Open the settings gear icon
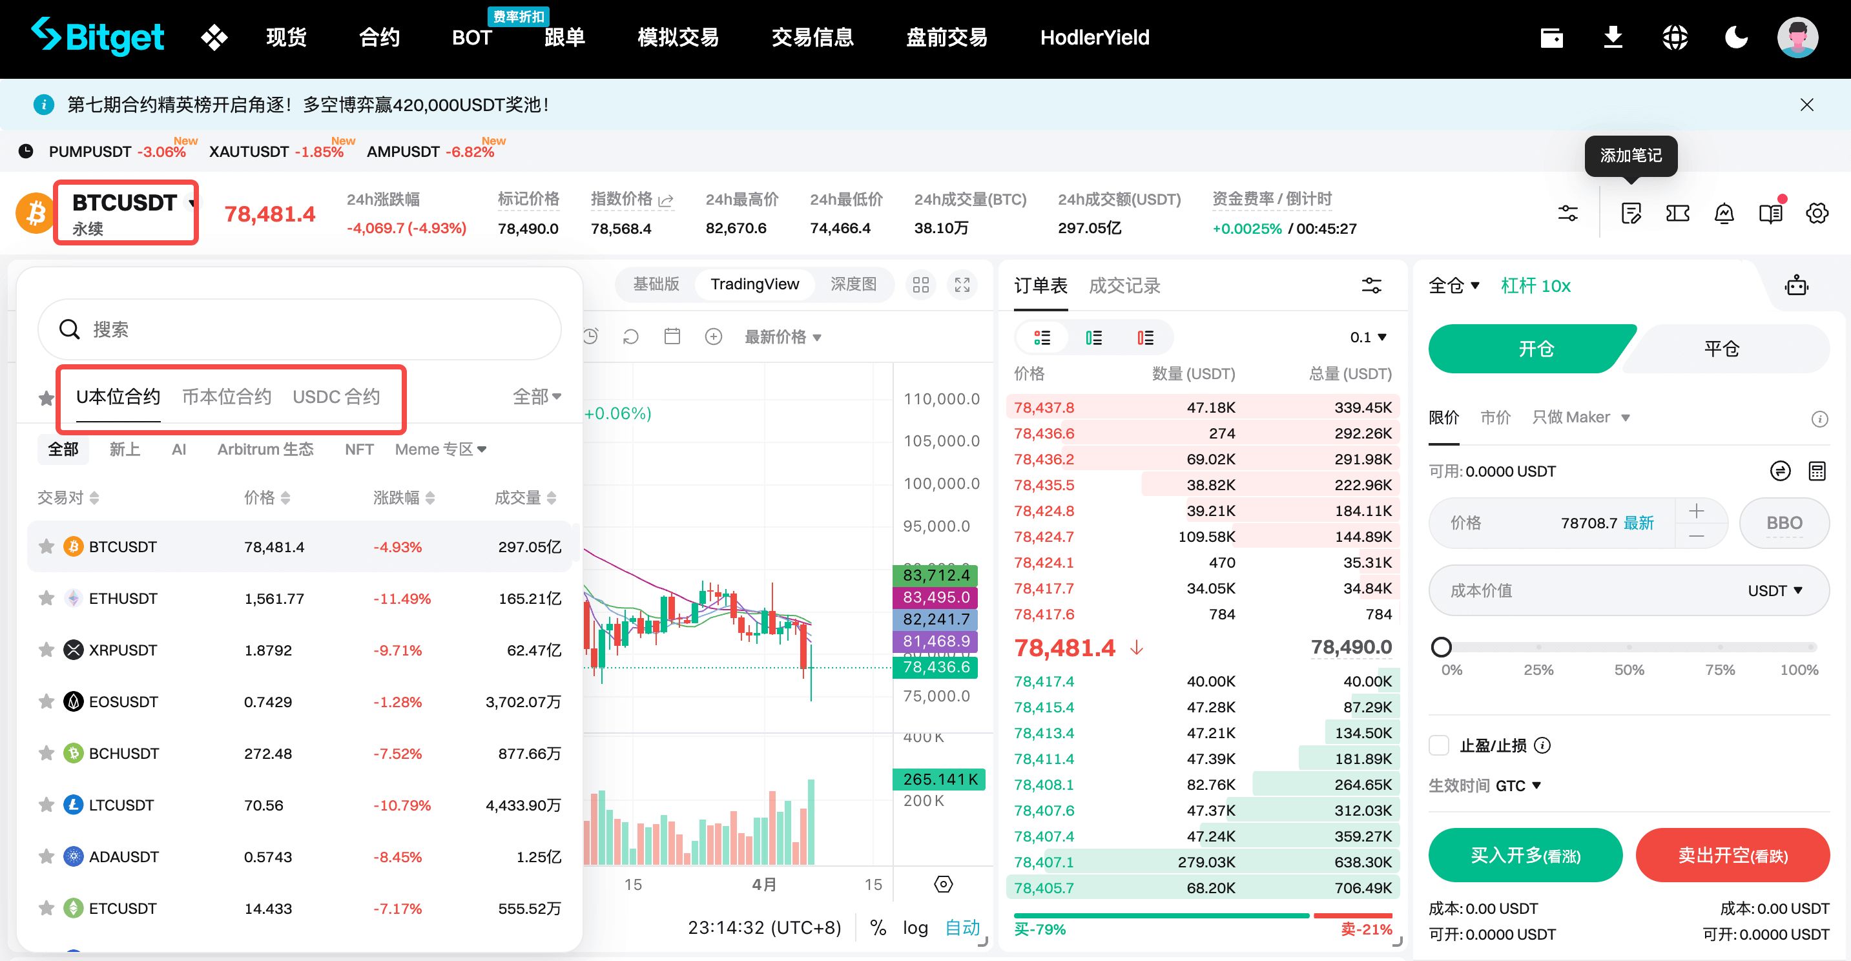Image resolution: width=1851 pixels, height=961 pixels. (x=1818, y=212)
